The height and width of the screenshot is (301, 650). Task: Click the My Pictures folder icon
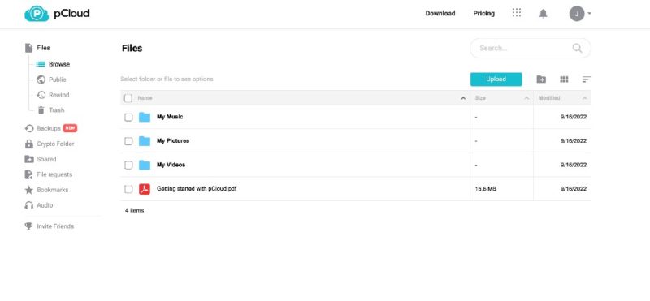145,141
